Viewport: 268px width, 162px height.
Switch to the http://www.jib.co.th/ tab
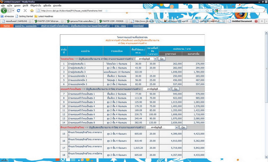pos(145,21)
